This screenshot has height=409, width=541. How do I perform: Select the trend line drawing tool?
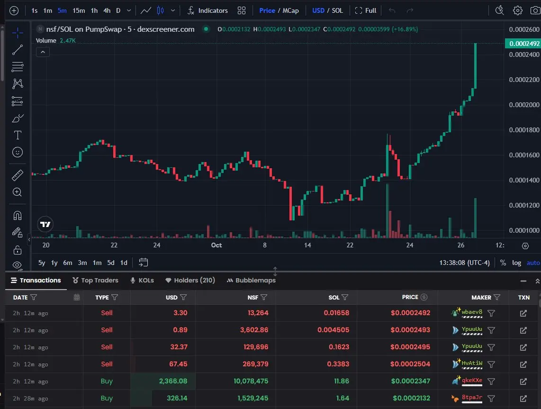pyautogui.click(x=18, y=50)
